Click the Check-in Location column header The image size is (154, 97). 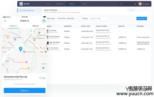click(x=101, y=26)
